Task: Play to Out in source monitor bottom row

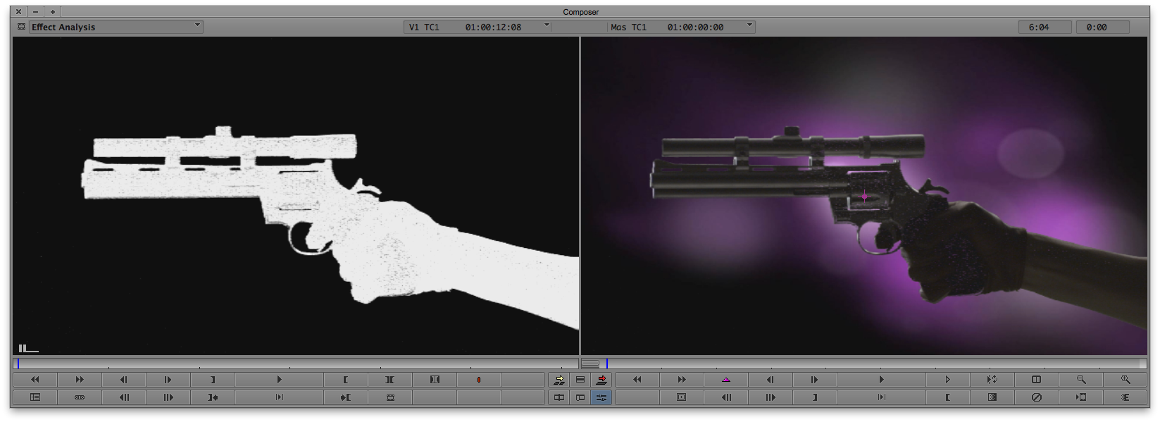Action: [279, 397]
